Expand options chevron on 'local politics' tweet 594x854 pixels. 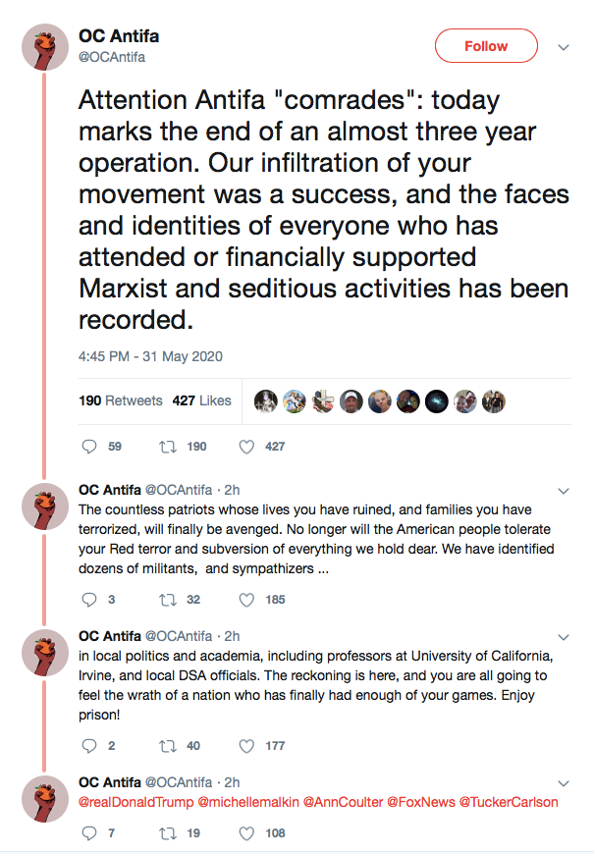564,637
